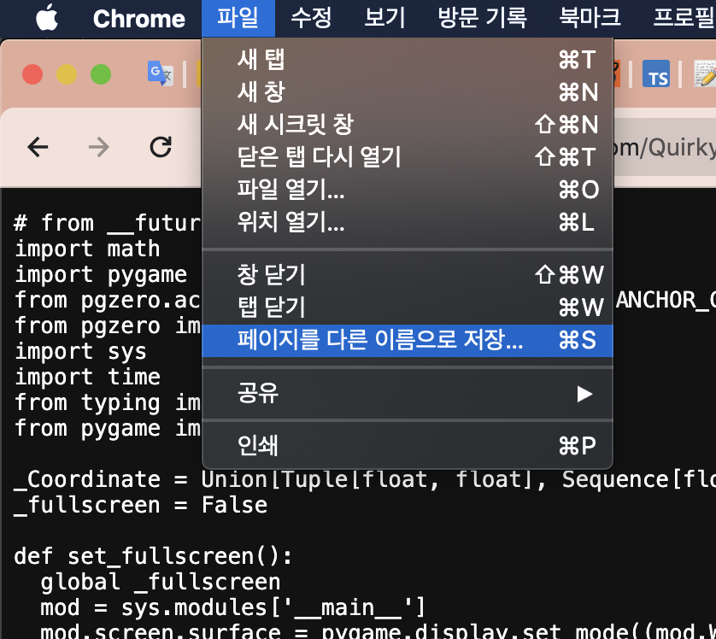Click the browser forward arrow

[99, 148]
